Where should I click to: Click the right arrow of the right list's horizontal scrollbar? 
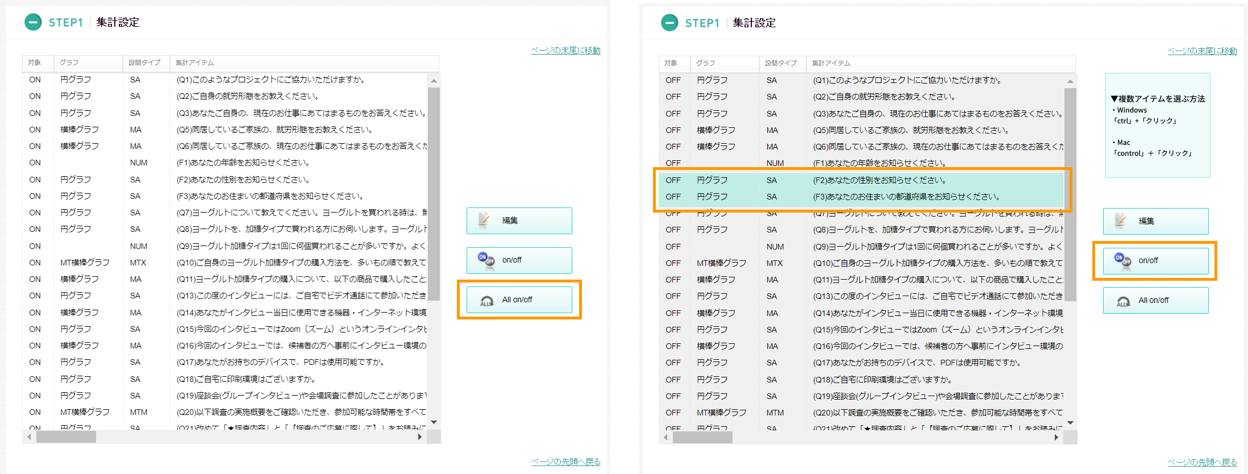pos(1056,437)
